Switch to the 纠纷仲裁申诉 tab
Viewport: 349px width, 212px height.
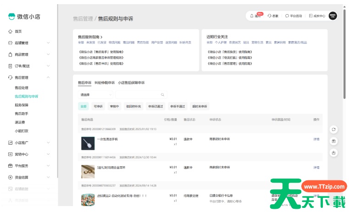click(105, 83)
